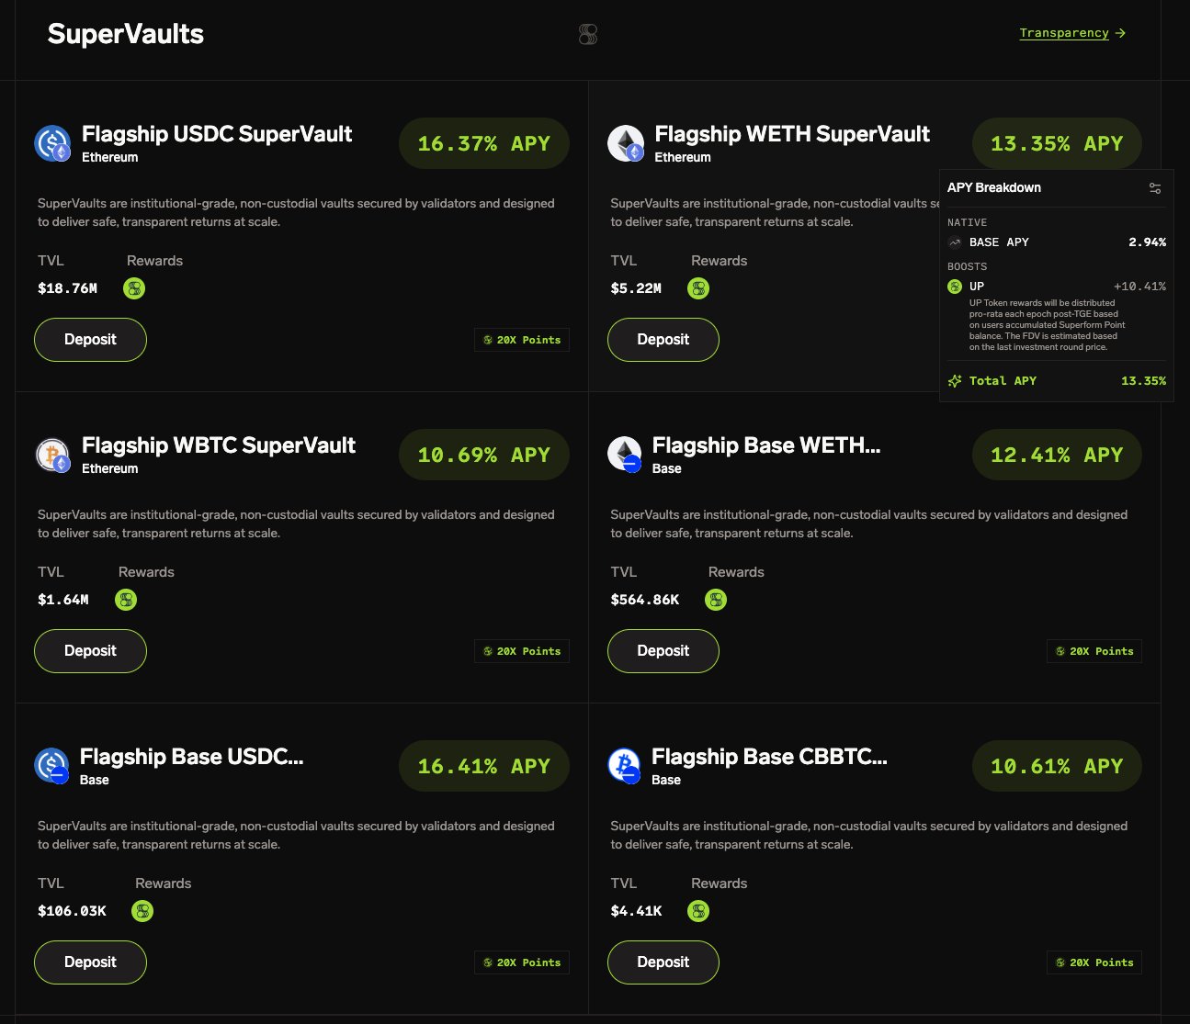The width and height of the screenshot is (1190, 1024).
Task: Deposit into Flagship Base CBBTC vault
Action: pos(663,962)
